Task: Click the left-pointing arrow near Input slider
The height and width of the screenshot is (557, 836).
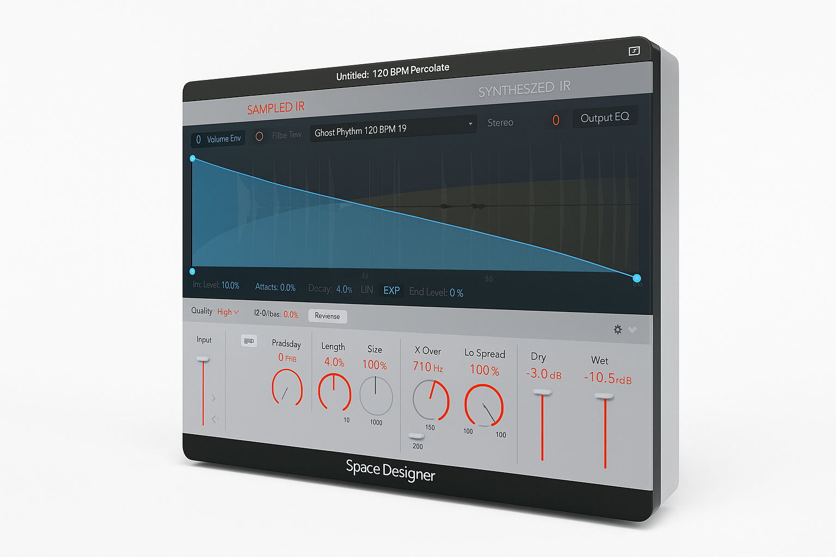Action: click(214, 419)
